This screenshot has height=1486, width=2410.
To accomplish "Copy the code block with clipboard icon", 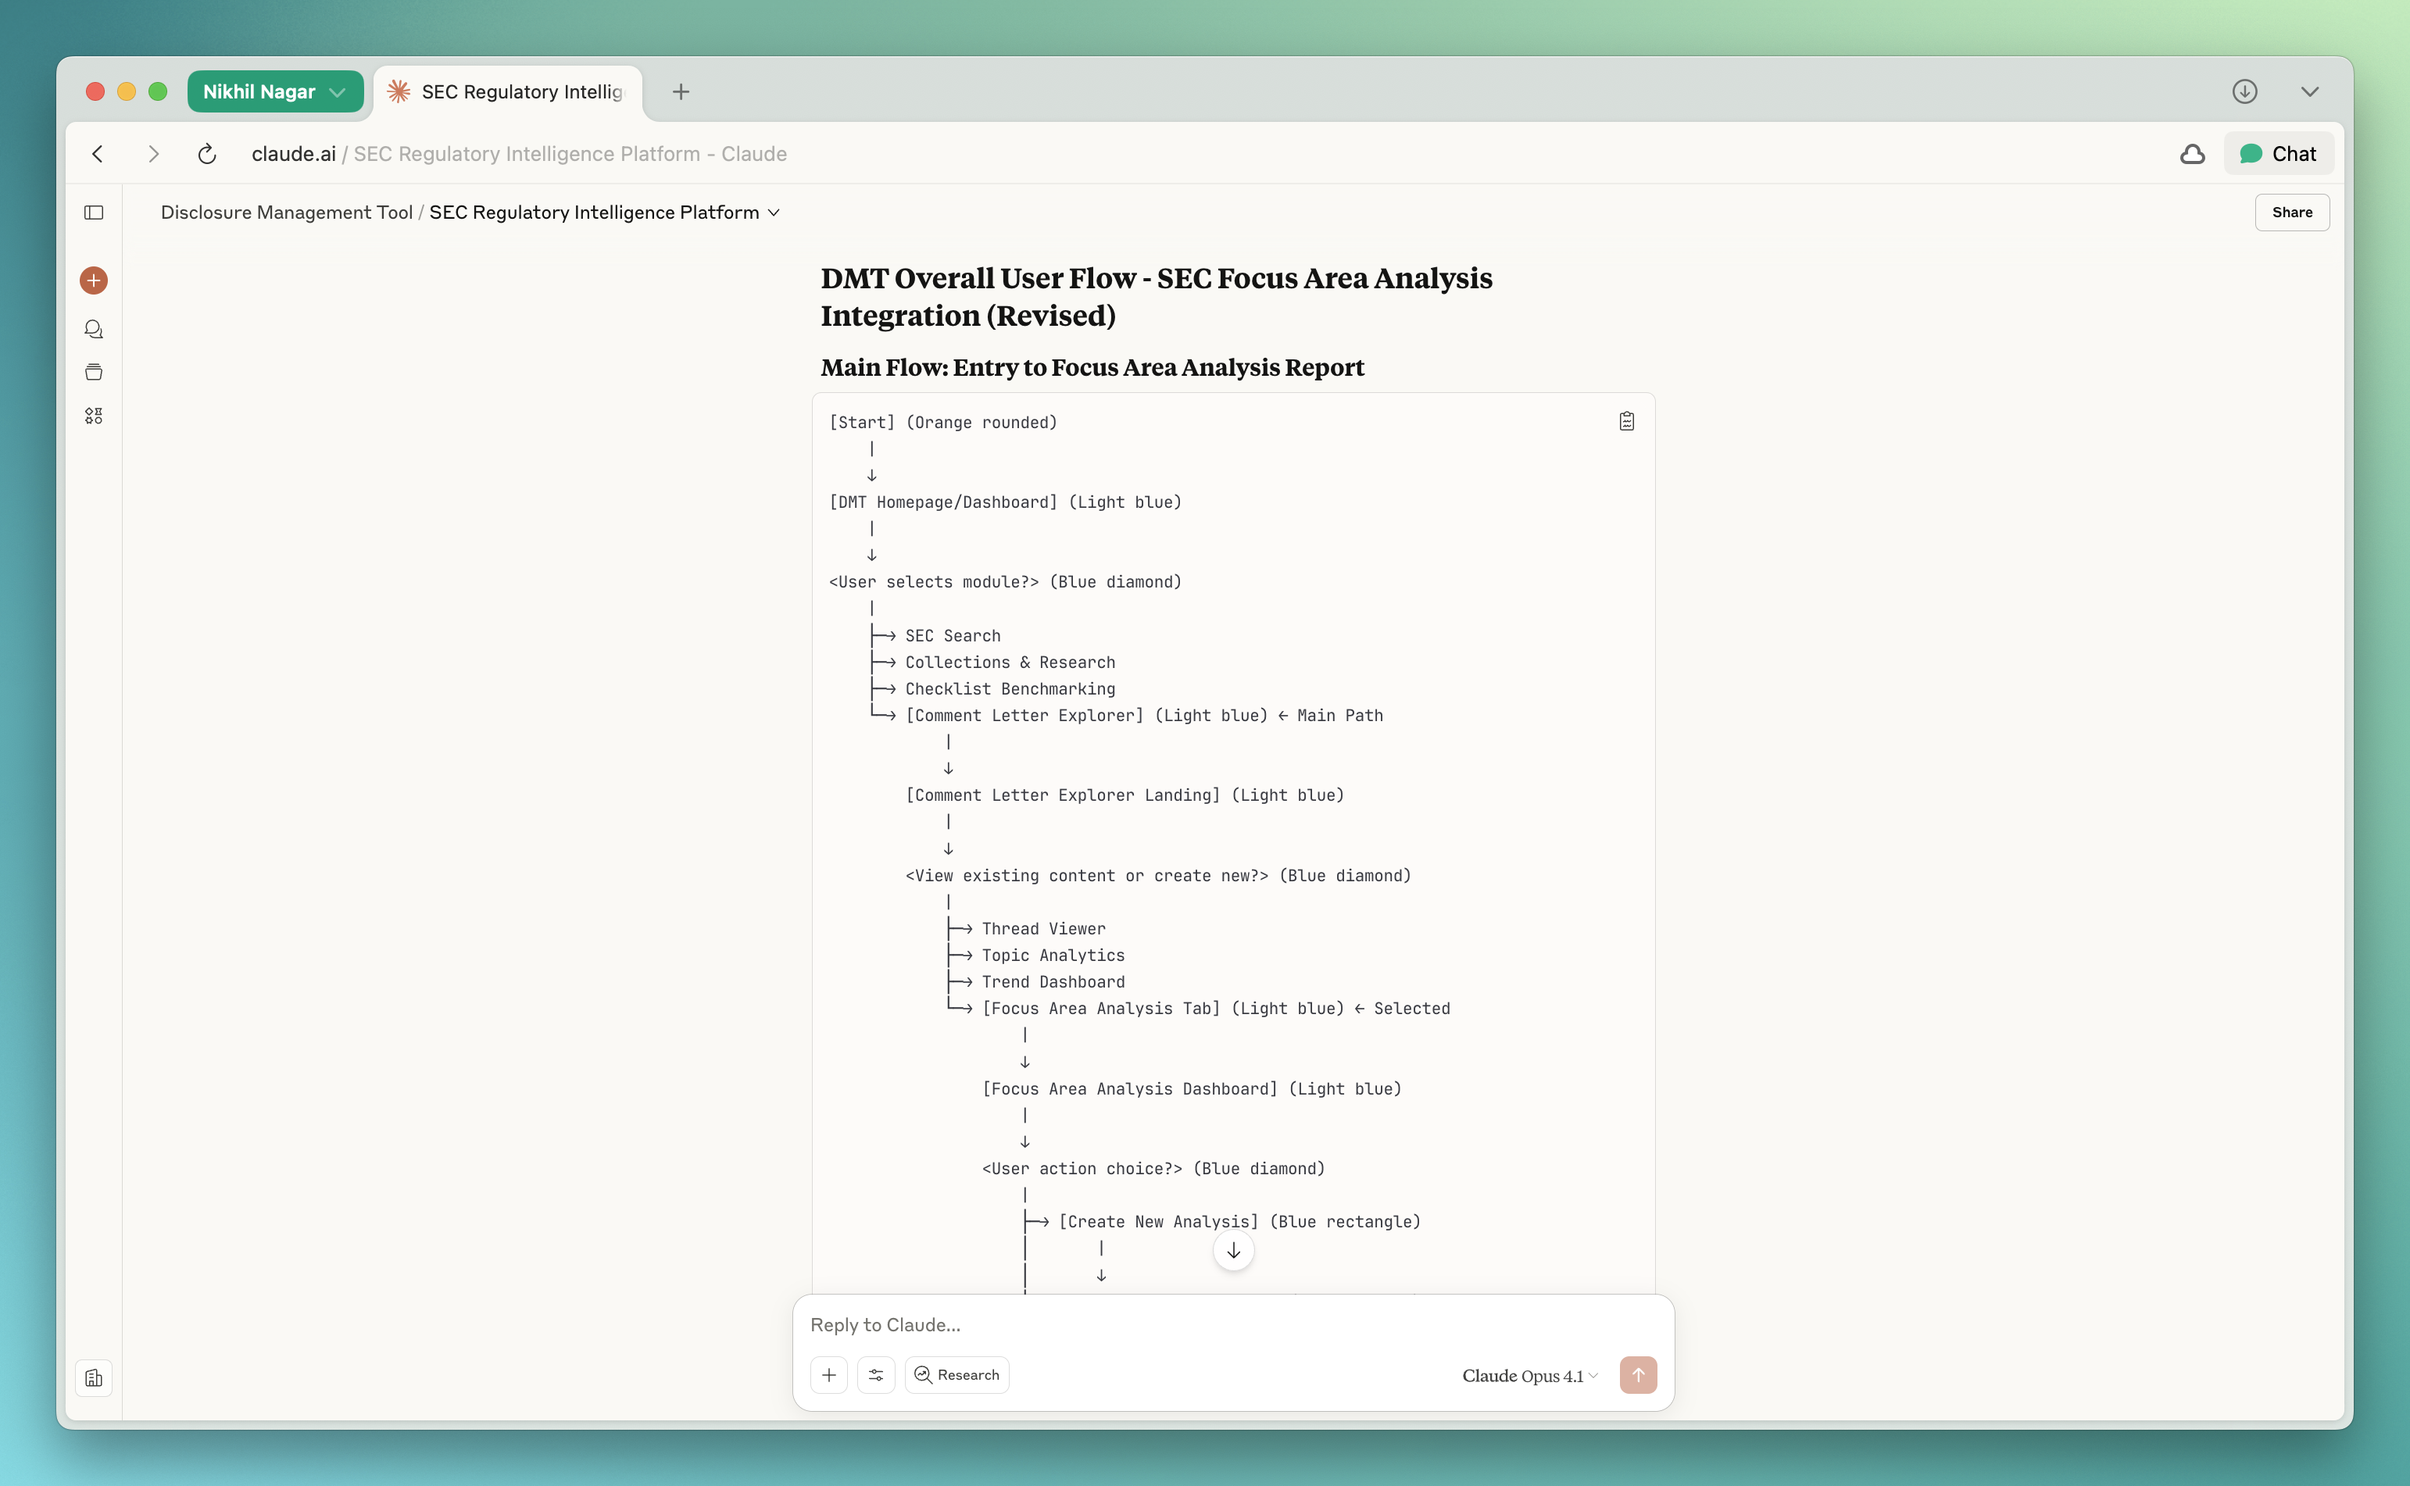I will [1627, 422].
